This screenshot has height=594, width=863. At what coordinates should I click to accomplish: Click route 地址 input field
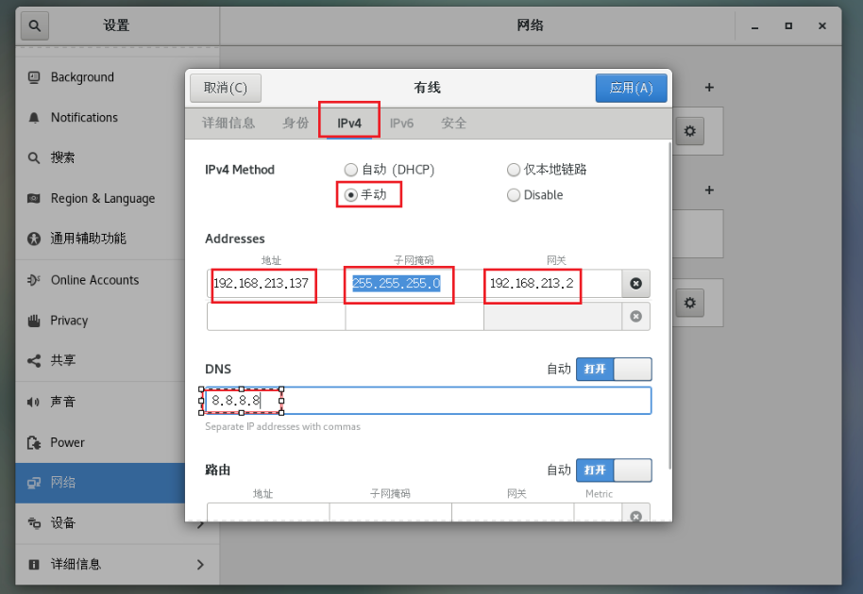pos(268,513)
